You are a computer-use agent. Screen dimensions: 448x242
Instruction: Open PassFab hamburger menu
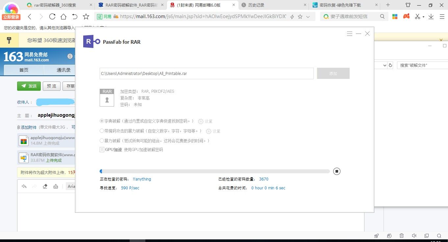(350, 34)
